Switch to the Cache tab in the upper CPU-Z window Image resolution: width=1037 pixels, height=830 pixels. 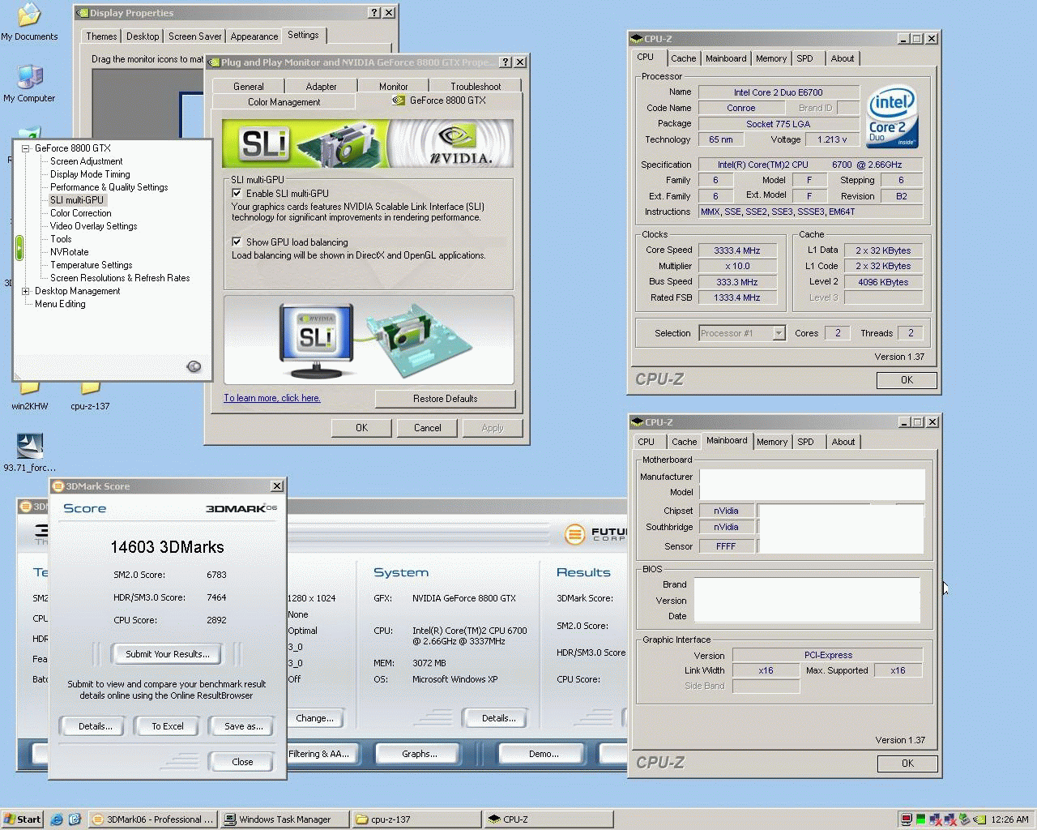tap(683, 58)
